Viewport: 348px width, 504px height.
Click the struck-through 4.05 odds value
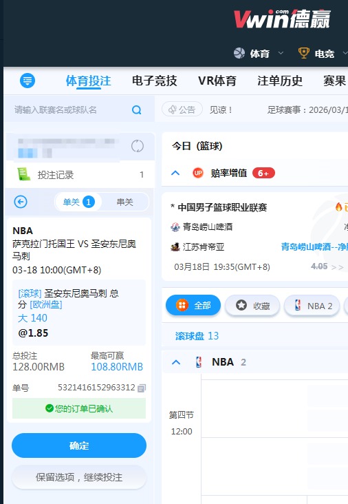pos(319,266)
